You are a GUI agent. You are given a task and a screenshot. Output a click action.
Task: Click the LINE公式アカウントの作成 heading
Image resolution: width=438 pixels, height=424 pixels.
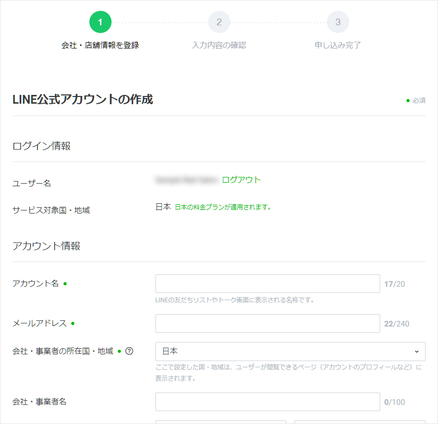click(83, 99)
